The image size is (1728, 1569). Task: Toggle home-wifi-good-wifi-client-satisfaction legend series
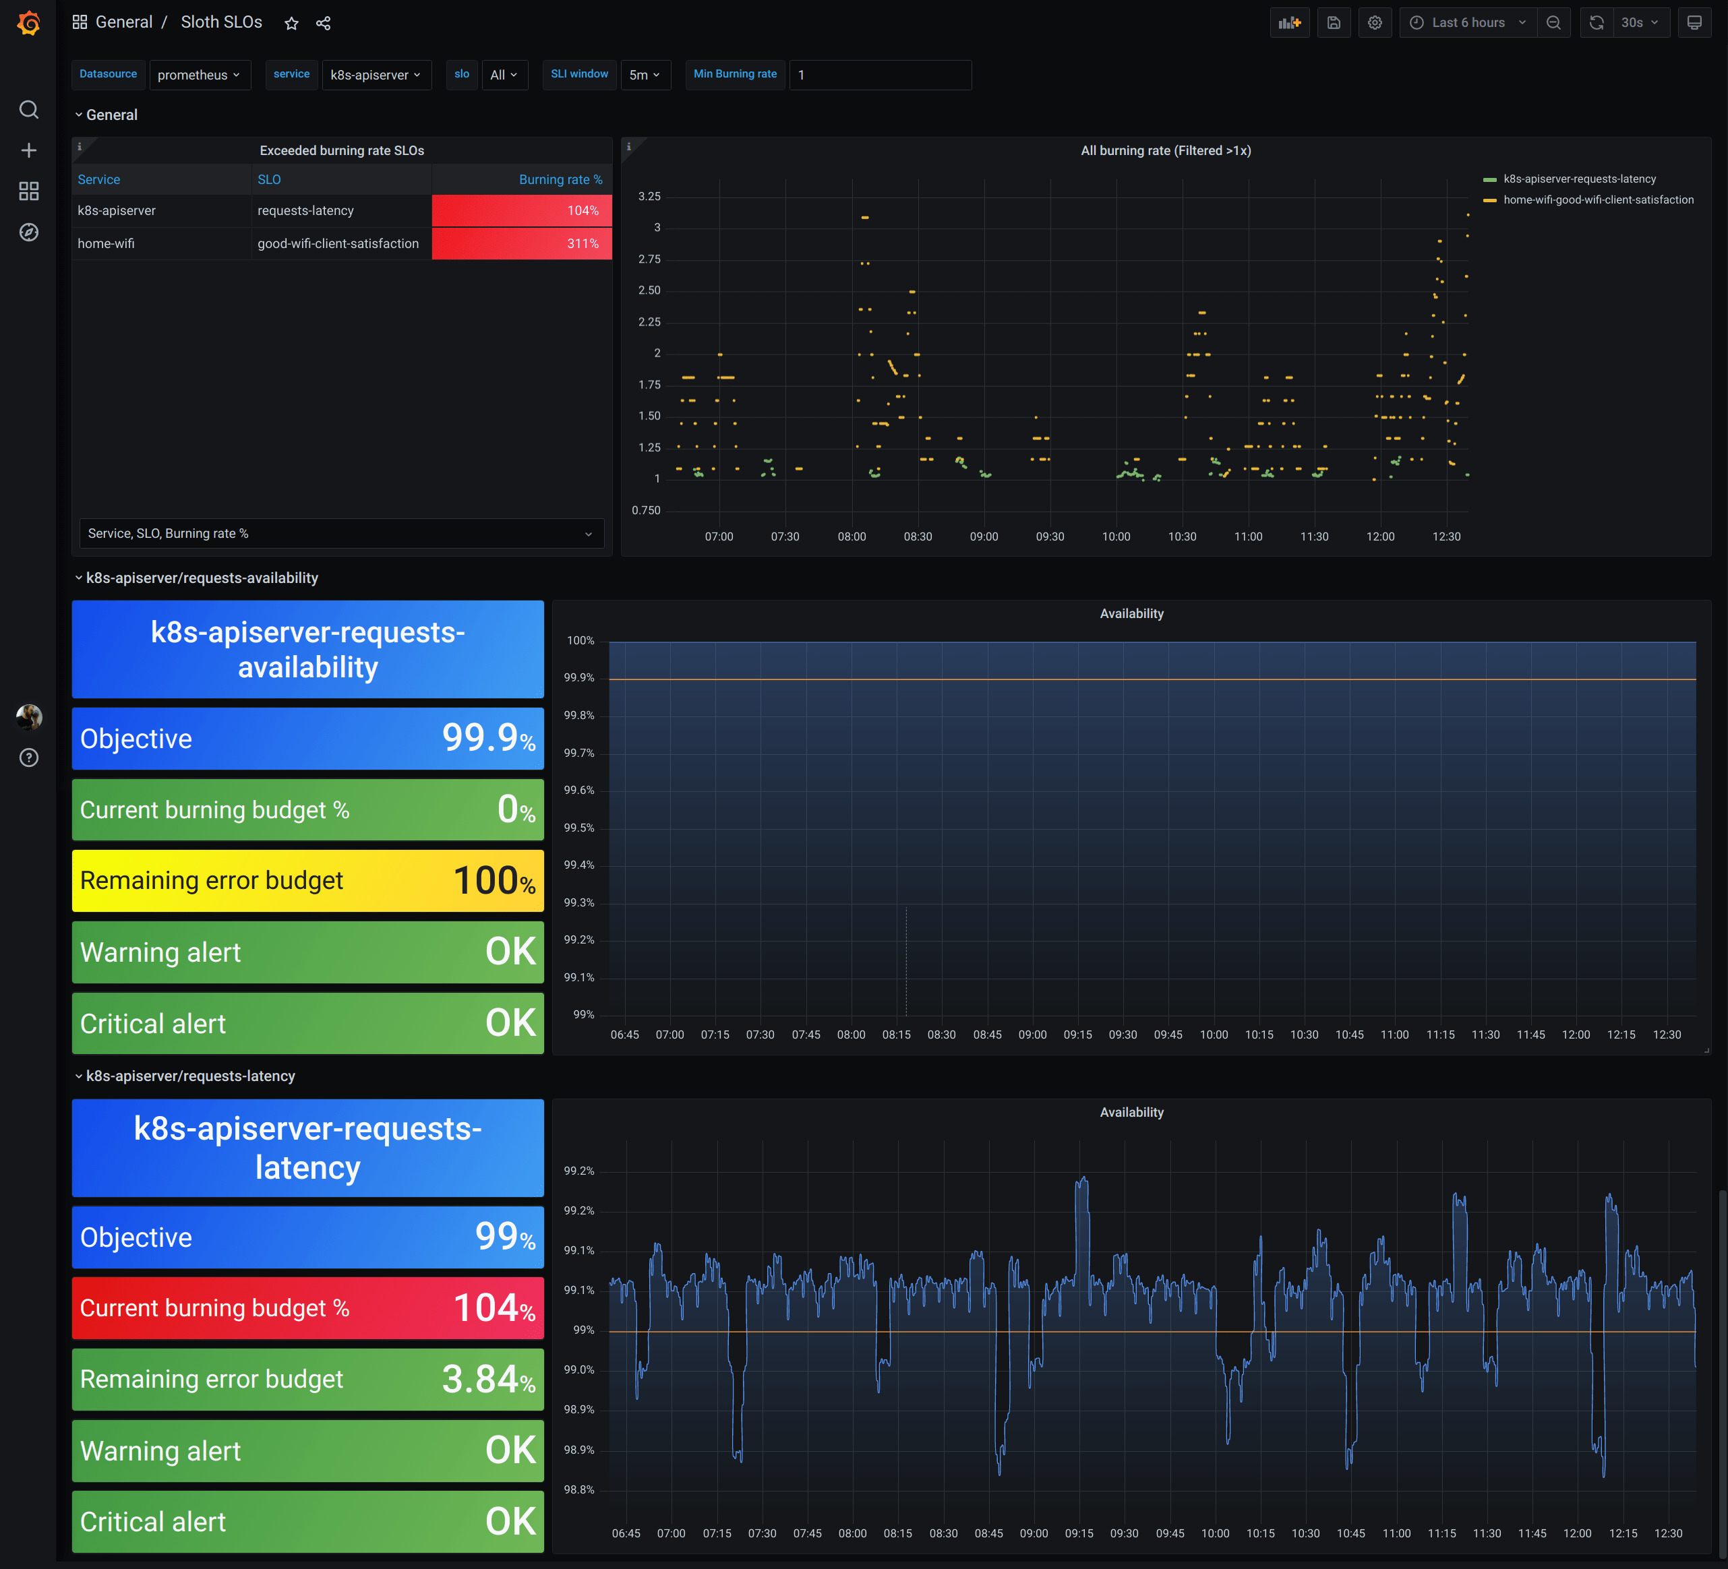point(1598,199)
